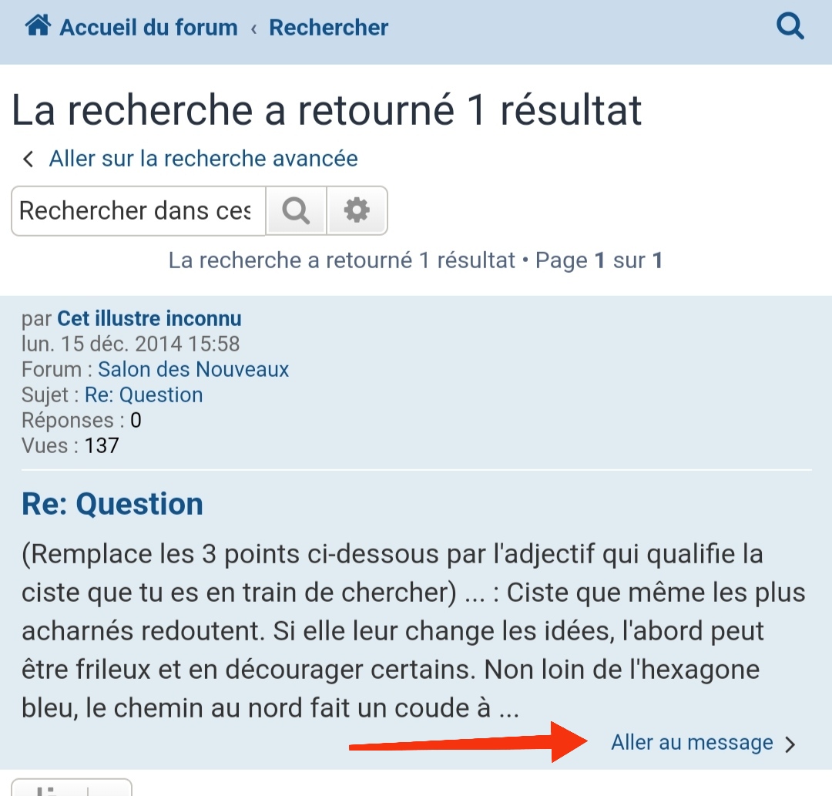
Task: View profile of 'Cet illustre inconnu'
Action: pyautogui.click(x=149, y=318)
